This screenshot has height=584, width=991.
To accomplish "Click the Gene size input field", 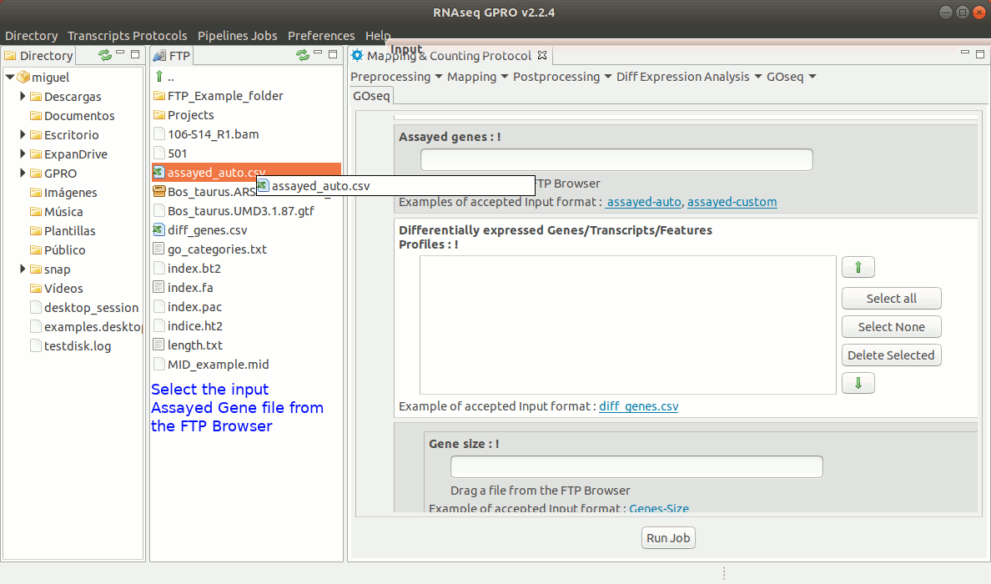I will (636, 467).
